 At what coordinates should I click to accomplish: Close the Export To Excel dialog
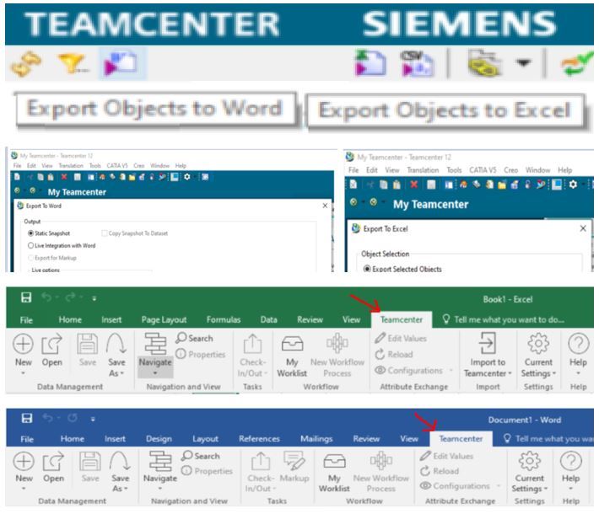click(x=583, y=228)
